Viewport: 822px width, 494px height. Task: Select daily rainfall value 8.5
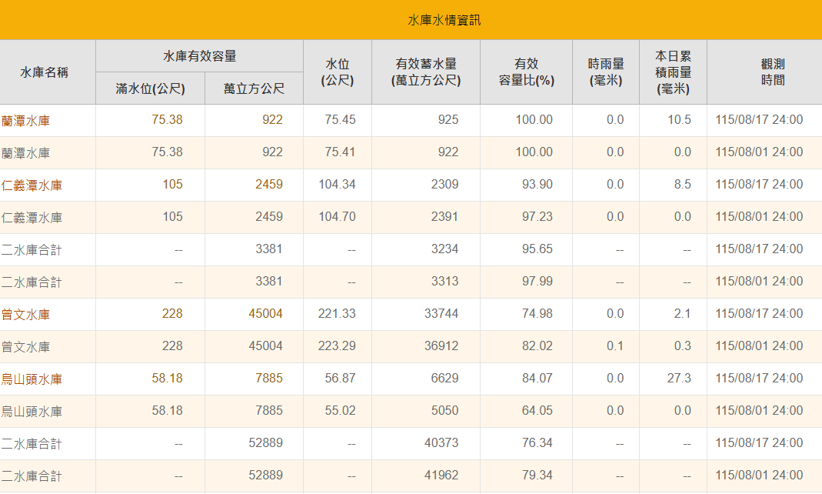[683, 184]
